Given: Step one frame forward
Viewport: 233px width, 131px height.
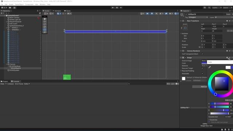Looking at the screenshot, I should (x=121, y=8).
